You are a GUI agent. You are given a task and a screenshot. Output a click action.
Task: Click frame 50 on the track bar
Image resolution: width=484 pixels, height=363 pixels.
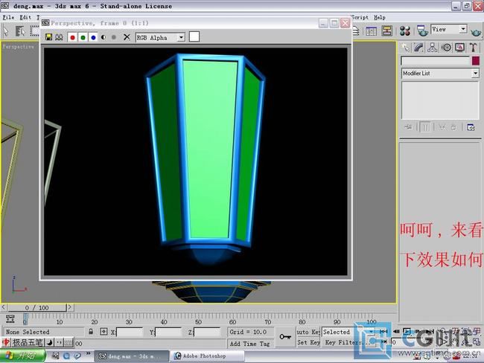pos(198,318)
